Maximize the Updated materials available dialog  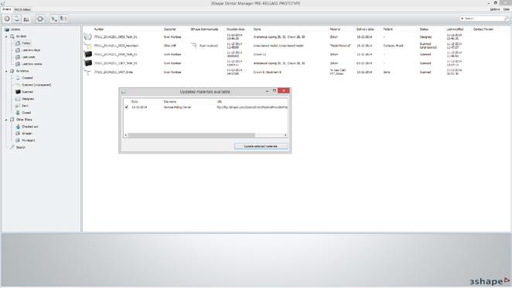[x=275, y=90]
